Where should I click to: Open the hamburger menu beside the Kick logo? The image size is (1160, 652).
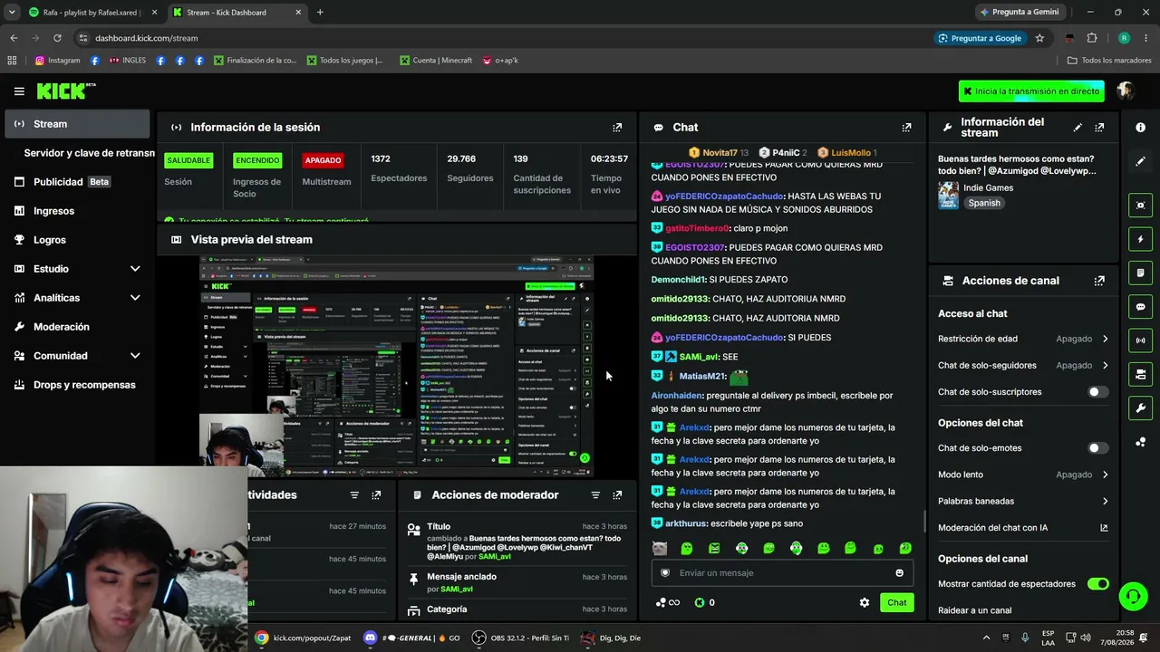coord(19,91)
